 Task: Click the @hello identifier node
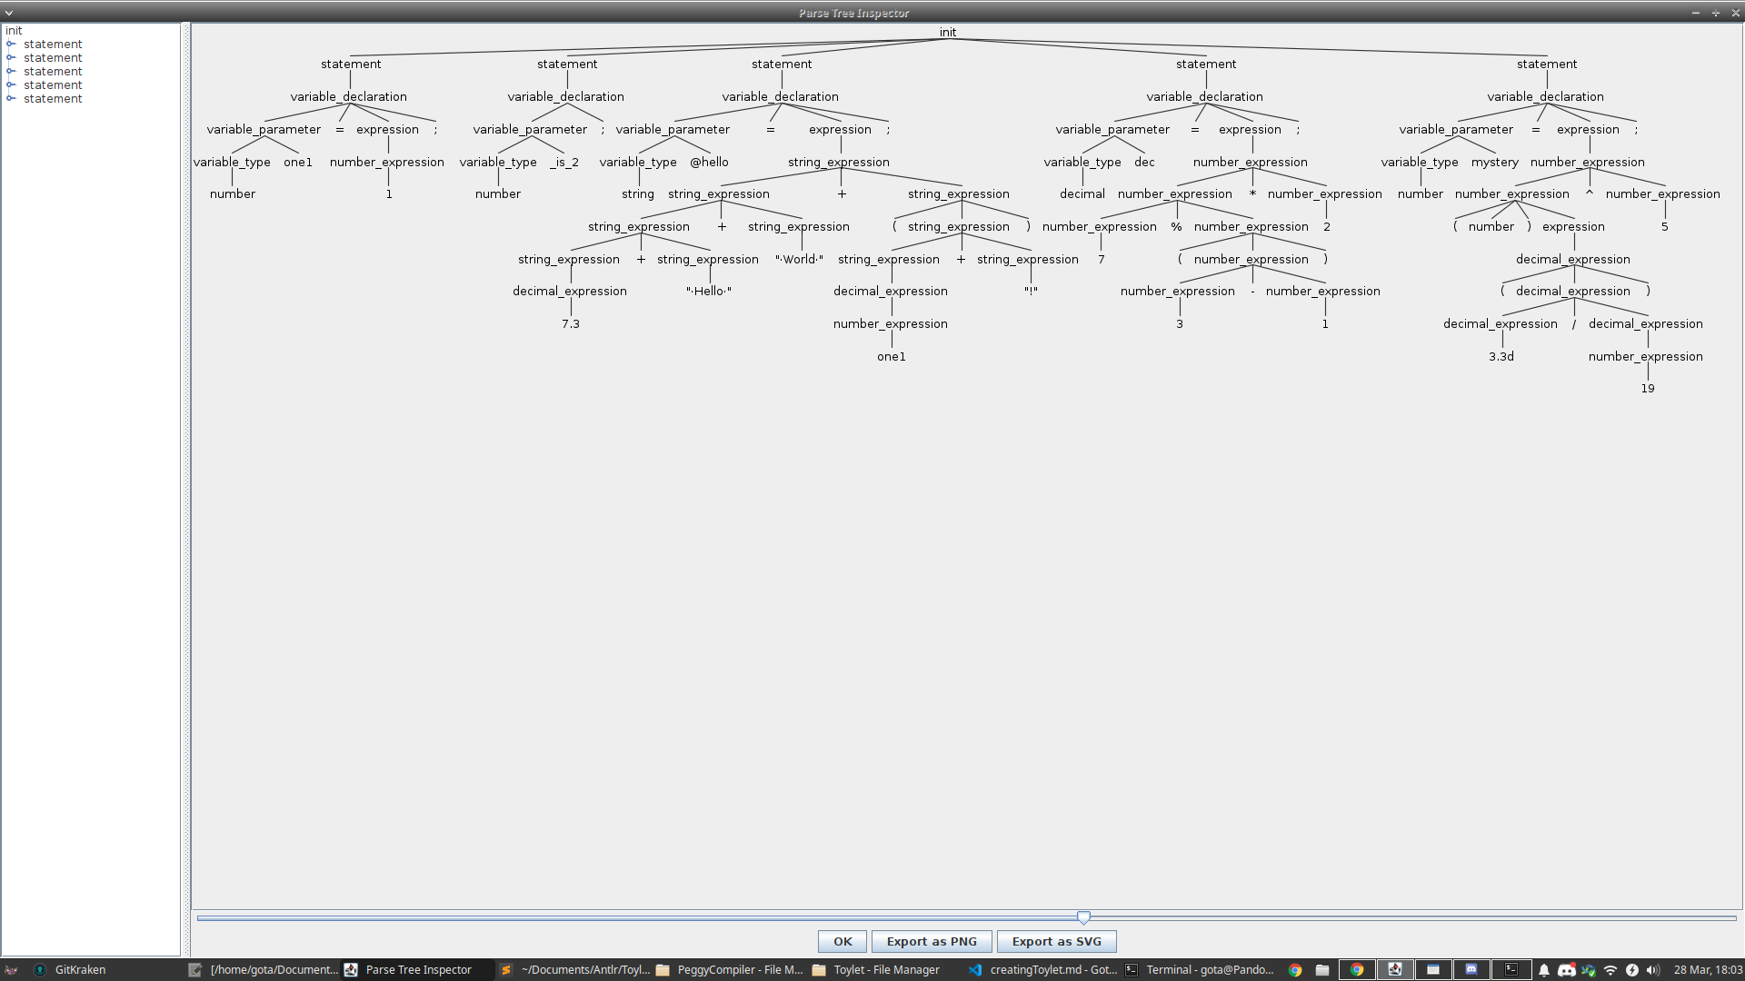pos(709,162)
